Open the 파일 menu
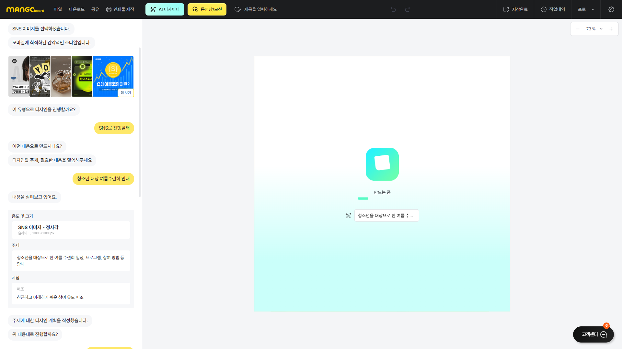Viewport: 622px width, 349px height. 58,9
